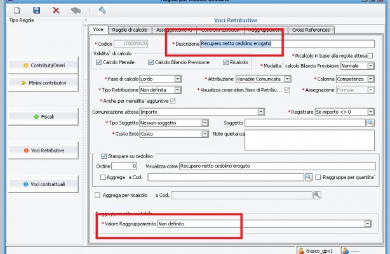Click the Descrizione text field

point(287,44)
